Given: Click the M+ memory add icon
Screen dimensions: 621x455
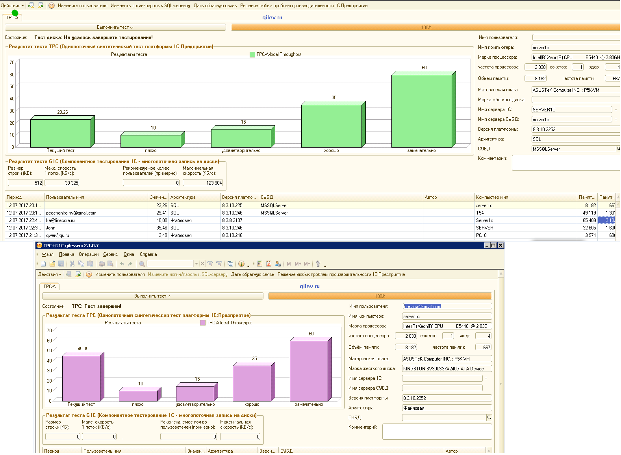Looking at the screenshot, I should coord(298,264).
